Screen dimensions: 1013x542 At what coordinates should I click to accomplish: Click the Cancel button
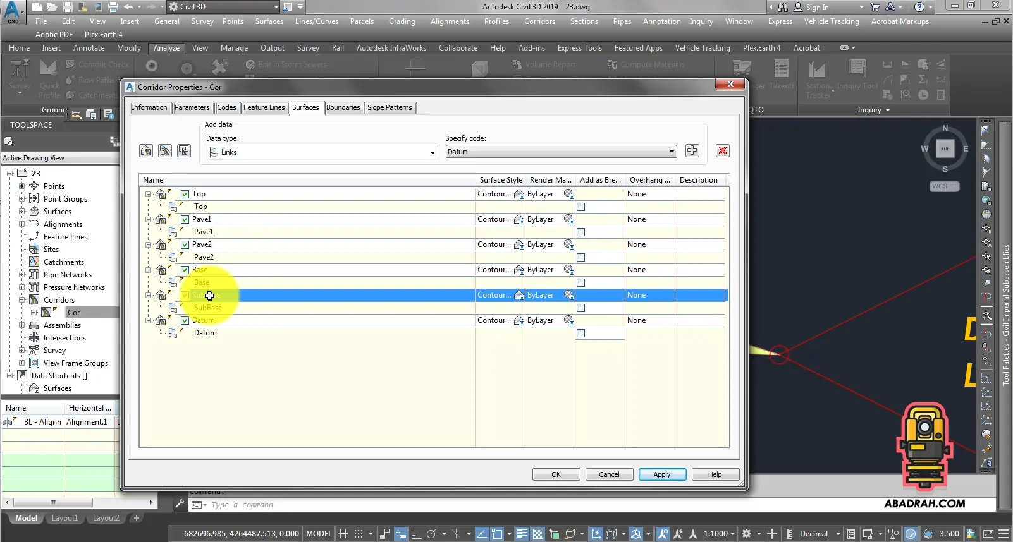pyautogui.click(x=609, y=474)
